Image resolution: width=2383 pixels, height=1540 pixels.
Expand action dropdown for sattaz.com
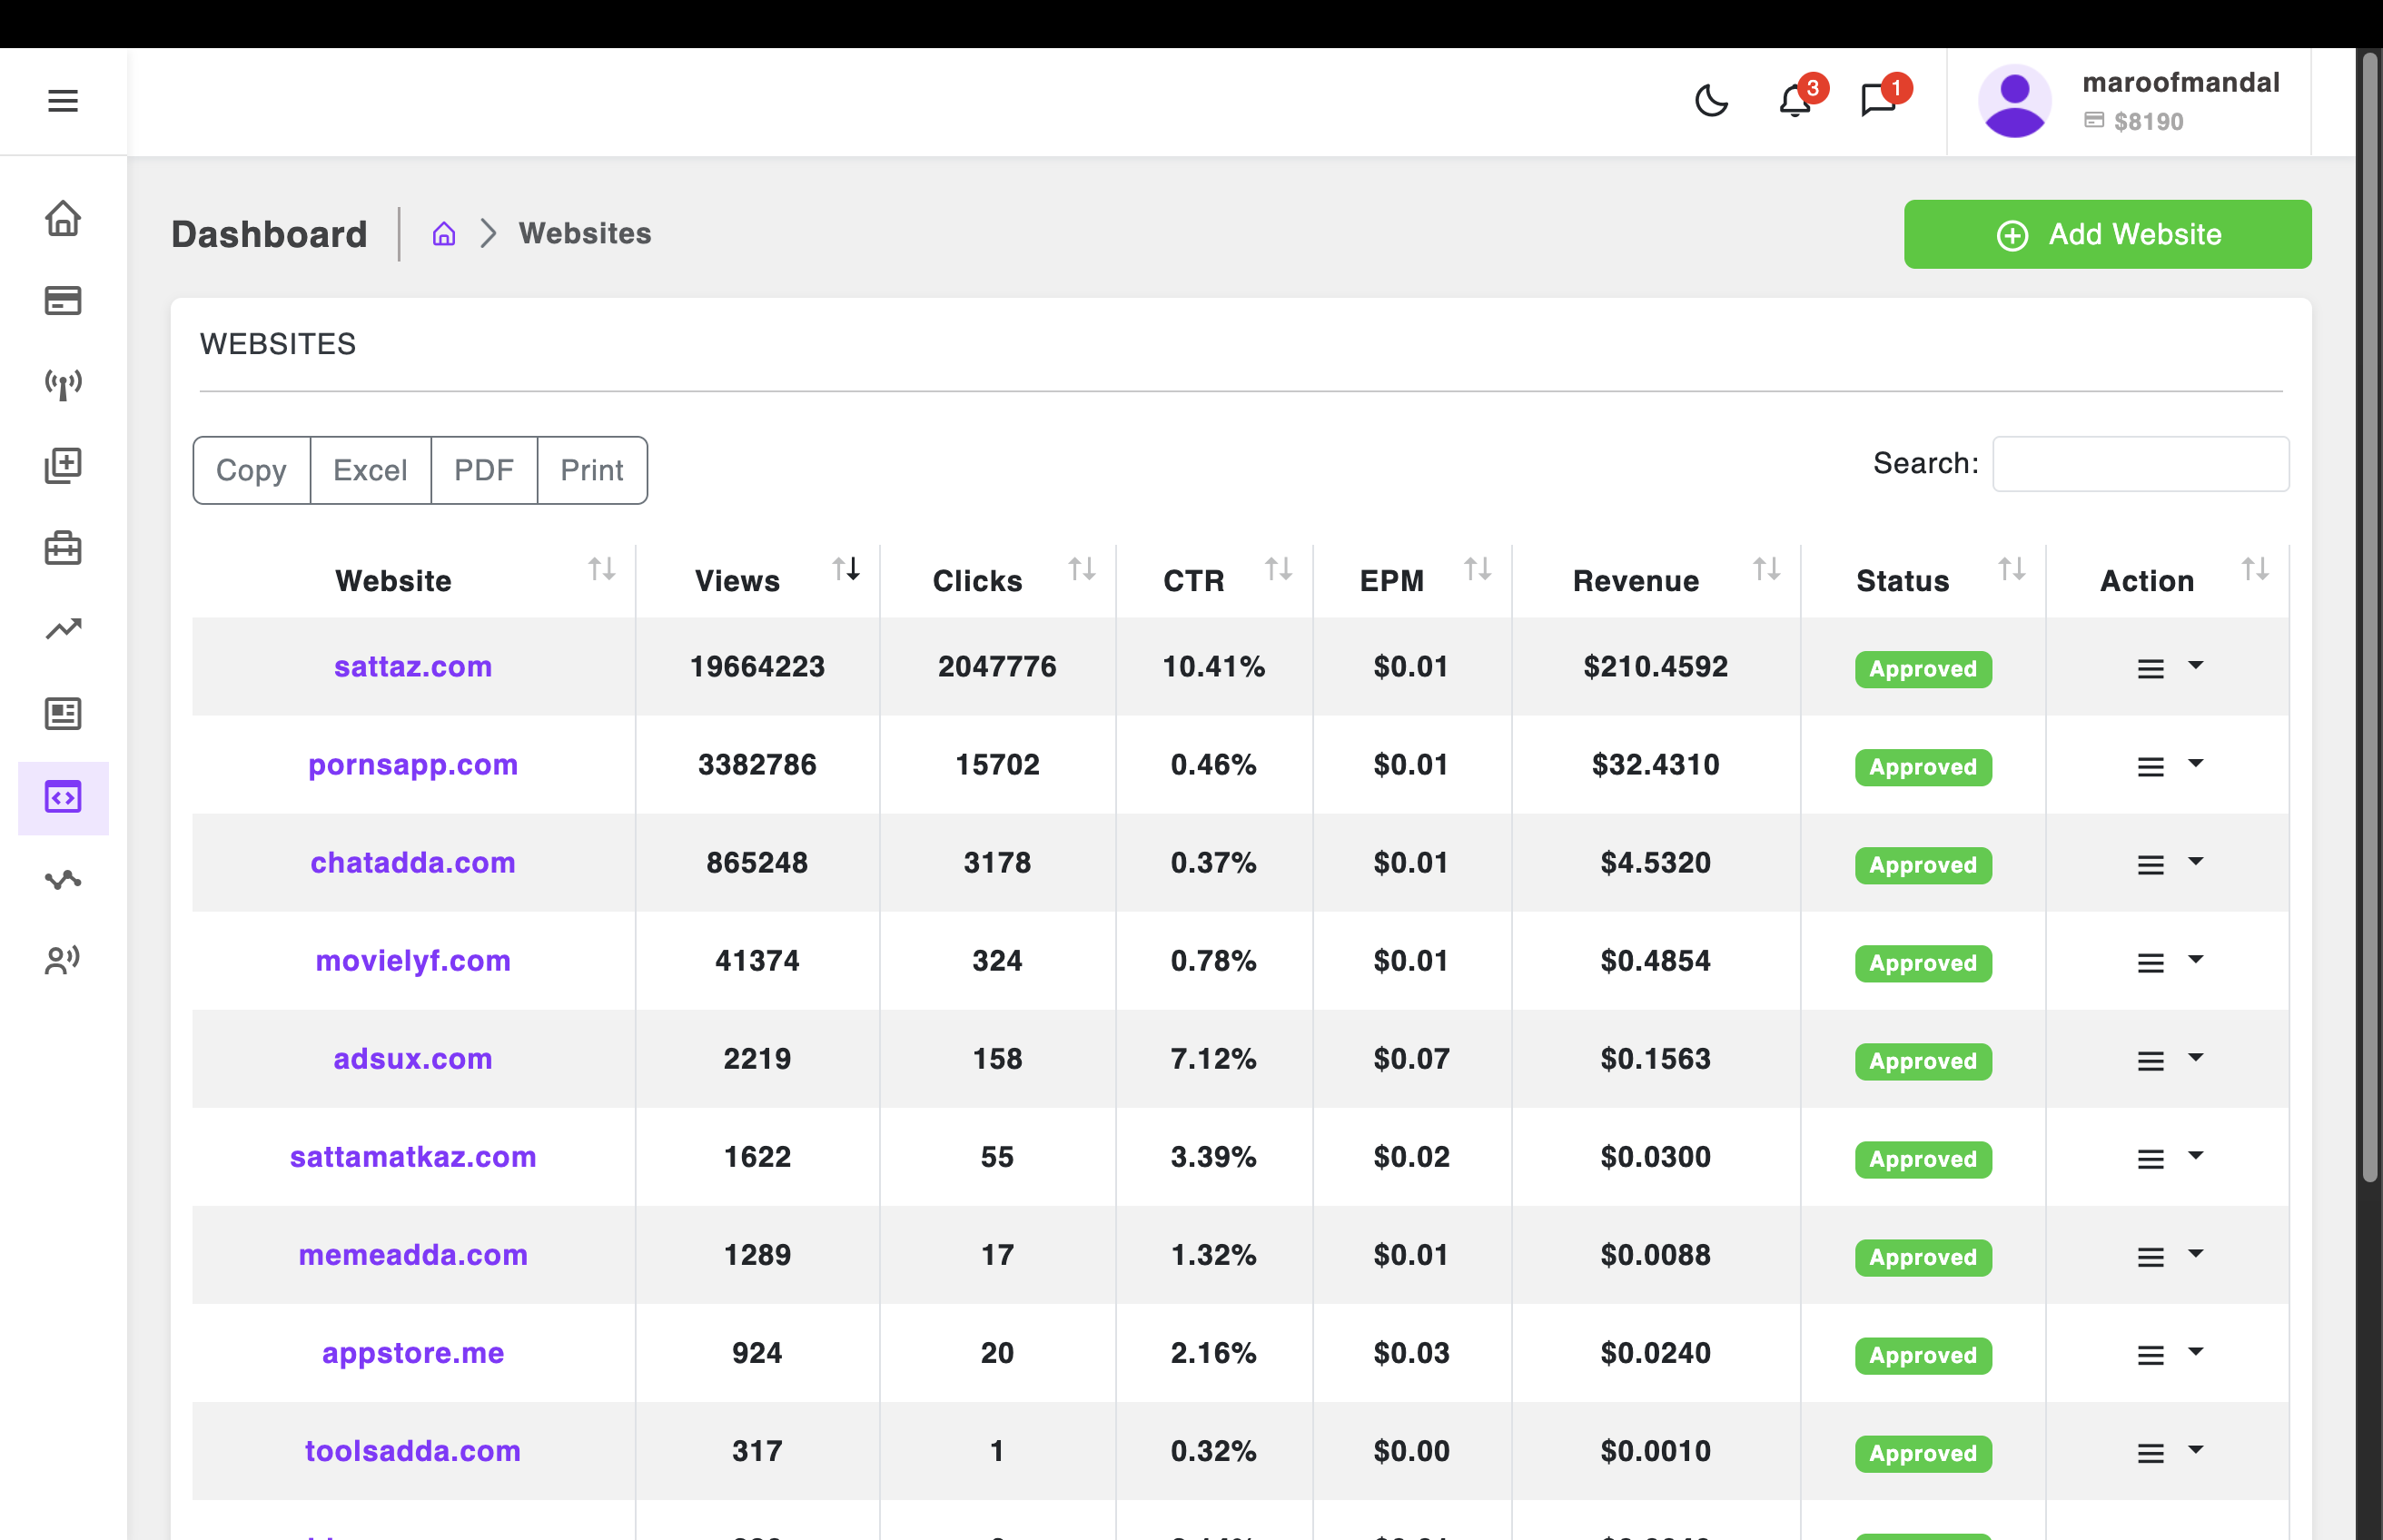(x=2167, y=667)
